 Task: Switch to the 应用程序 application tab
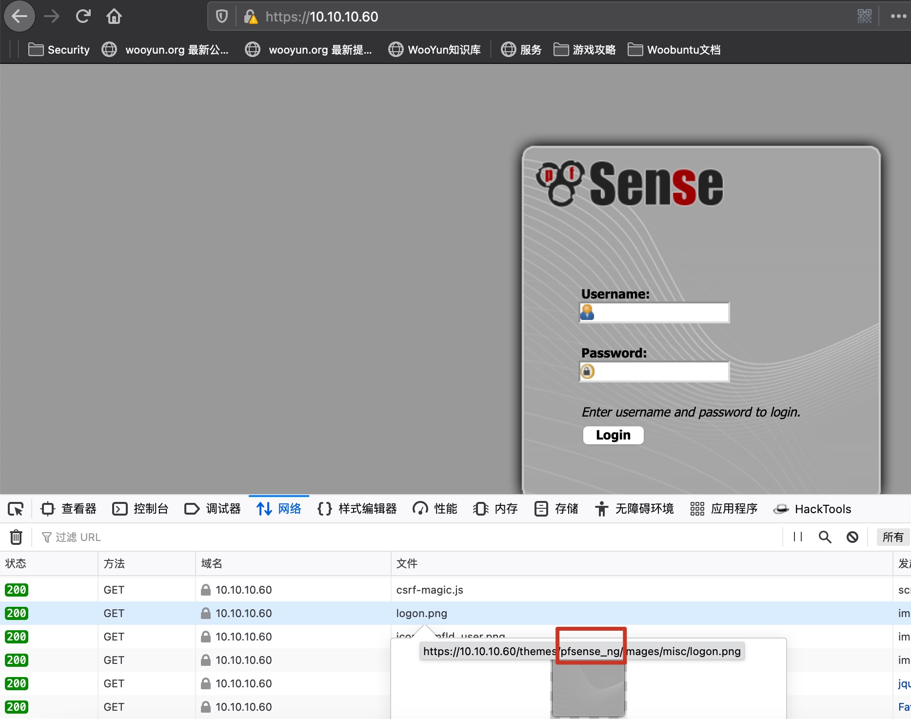click(x=724, y=509)
